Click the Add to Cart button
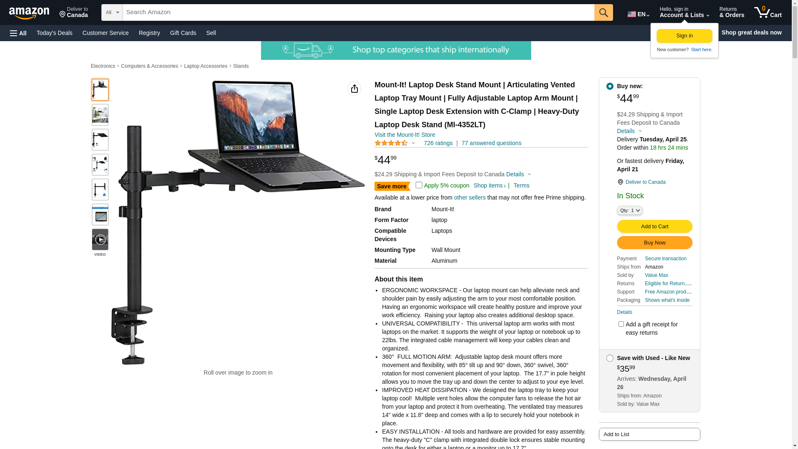 coord(655,227)
